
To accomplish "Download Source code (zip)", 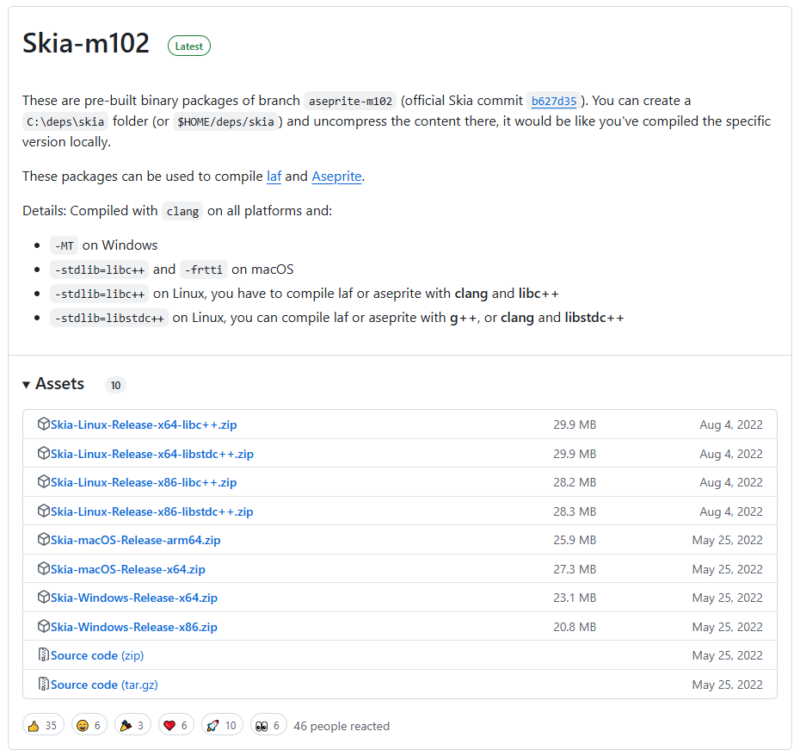I will point(97,655).
